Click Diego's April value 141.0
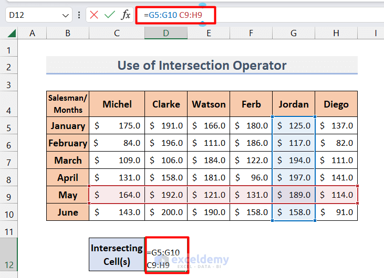 [336, 177]
